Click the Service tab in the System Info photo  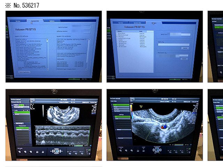click(x=18, y=21)
